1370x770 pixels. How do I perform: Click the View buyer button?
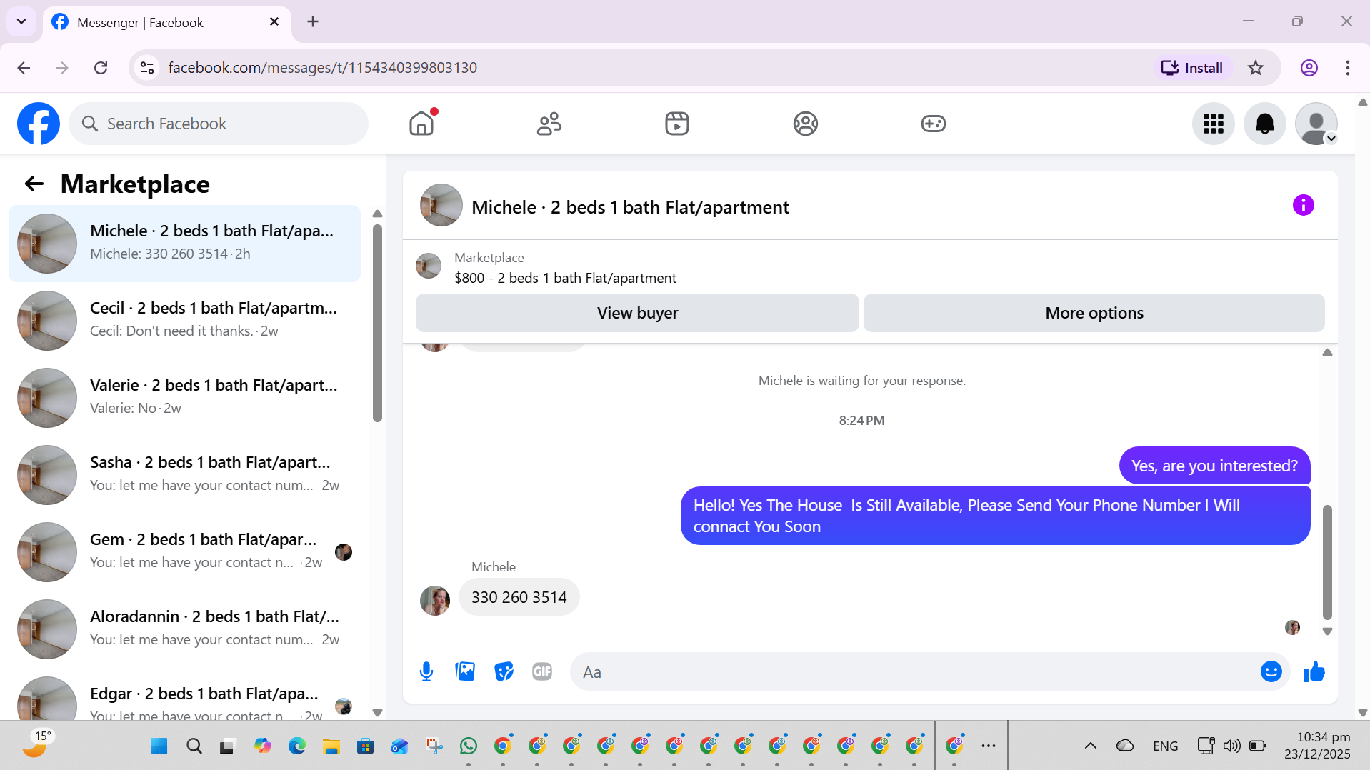point(637,313)
